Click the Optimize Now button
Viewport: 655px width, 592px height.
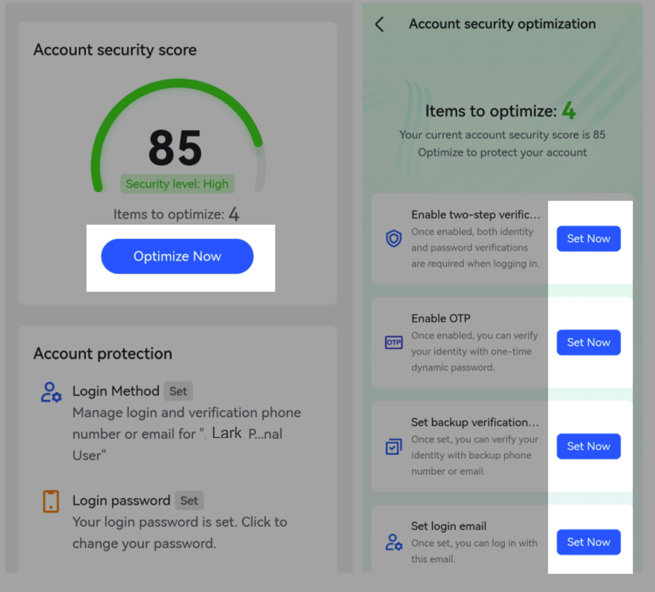pyautogui.click(x=176, y=256)
